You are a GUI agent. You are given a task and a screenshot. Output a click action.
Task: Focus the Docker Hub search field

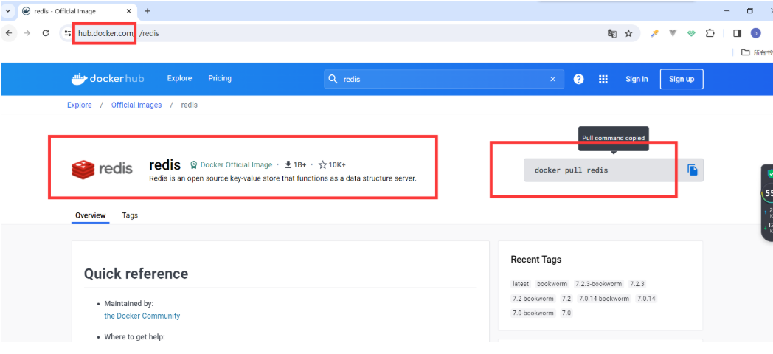click(444, 79)
